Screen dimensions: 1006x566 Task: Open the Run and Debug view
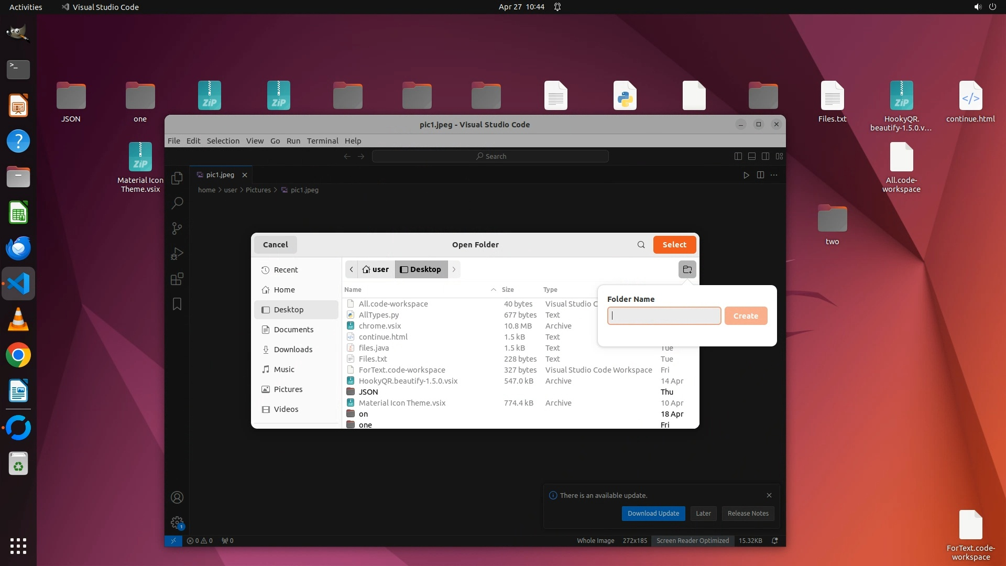click(x=177, y=254)
